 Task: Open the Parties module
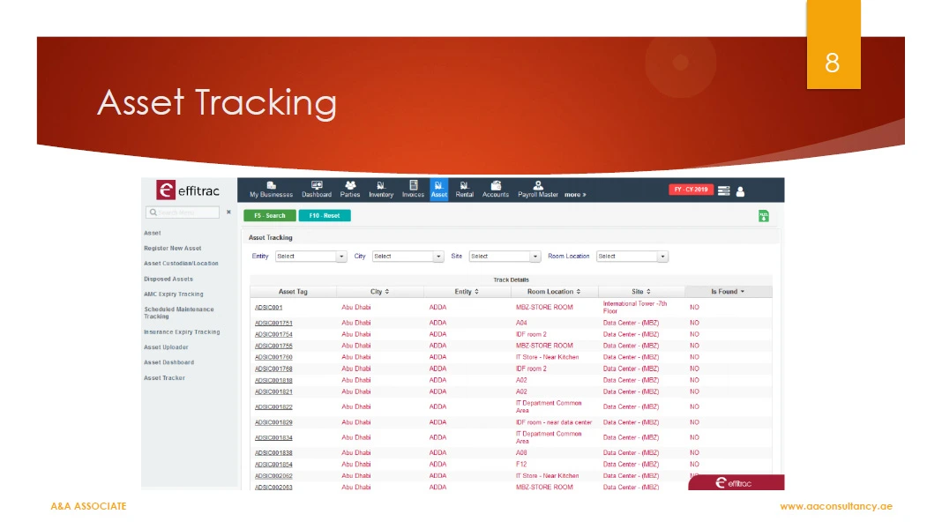click(350, 190)
